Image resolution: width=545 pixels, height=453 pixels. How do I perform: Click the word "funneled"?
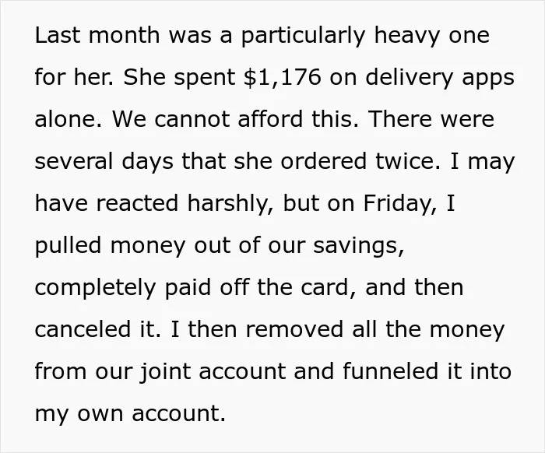point(390,371)
